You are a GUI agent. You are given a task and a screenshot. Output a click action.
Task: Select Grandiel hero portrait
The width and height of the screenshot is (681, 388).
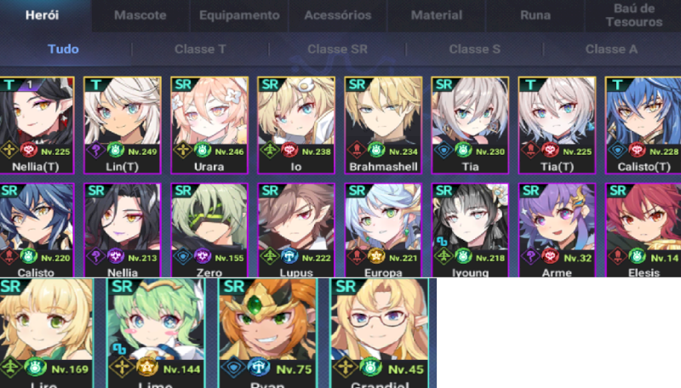click(x=380, y=334)
